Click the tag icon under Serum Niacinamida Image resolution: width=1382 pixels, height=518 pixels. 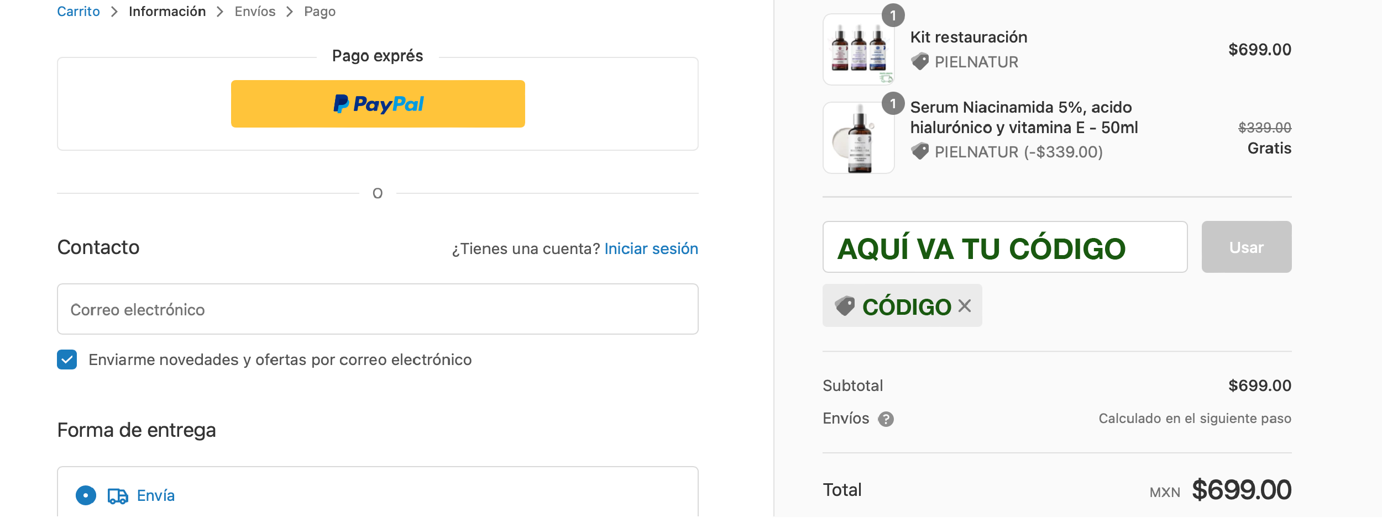point(920,151)
